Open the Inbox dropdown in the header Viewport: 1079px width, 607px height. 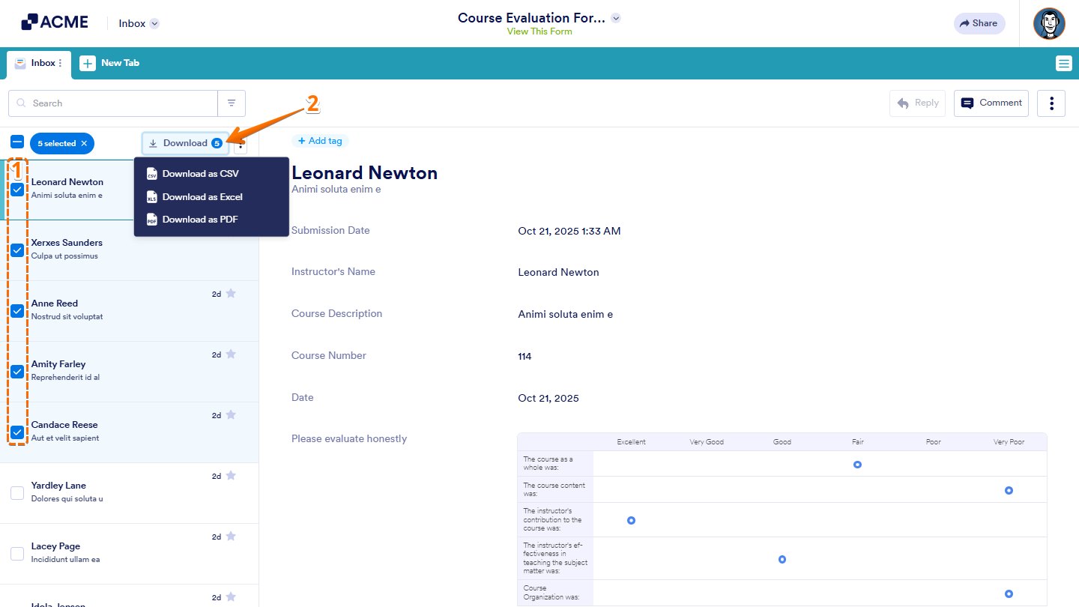tap(138, 23)
